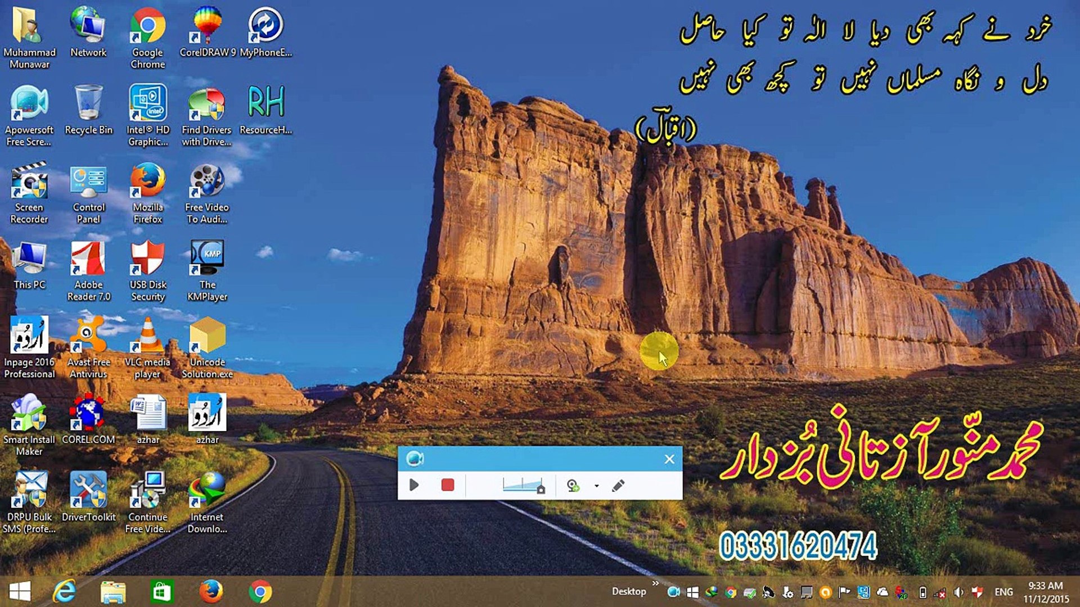Open the clock showing 9:33 AM
Image resolution: width=1080 pixels, height=607 pixels.
point(1045,592)
